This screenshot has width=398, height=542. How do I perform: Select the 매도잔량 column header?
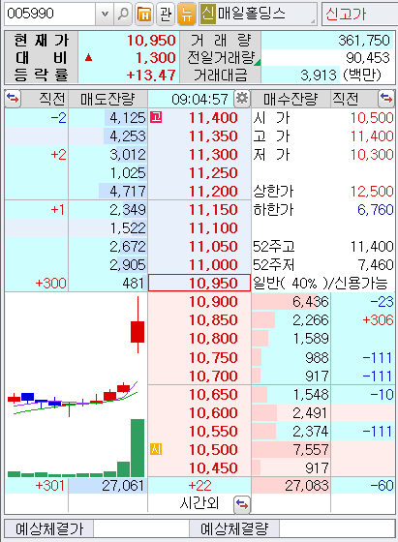point(107,99)
